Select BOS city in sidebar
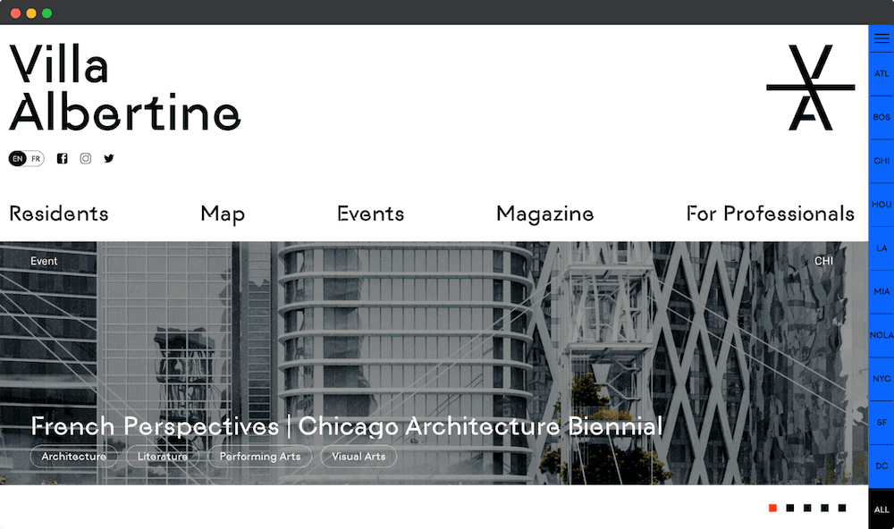The height and width of the screenshot is (529, 894). coord(881,117)
